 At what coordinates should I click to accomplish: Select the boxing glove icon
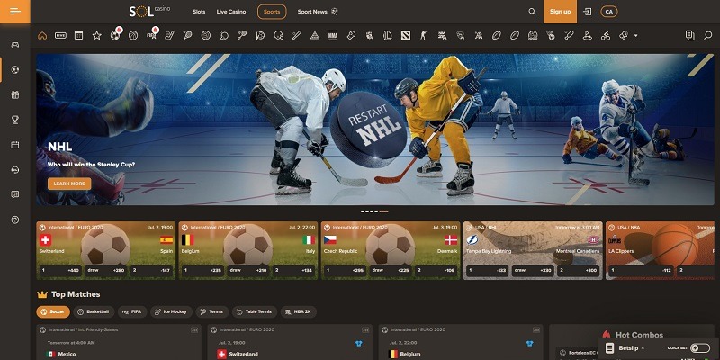pyautogui.click(x=351, y=35)
